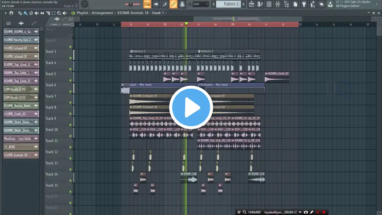The height and width of the screenshot is (215, 382).
Task: Click the Pattern 2 name field
Action: click(x=228, y=4)
